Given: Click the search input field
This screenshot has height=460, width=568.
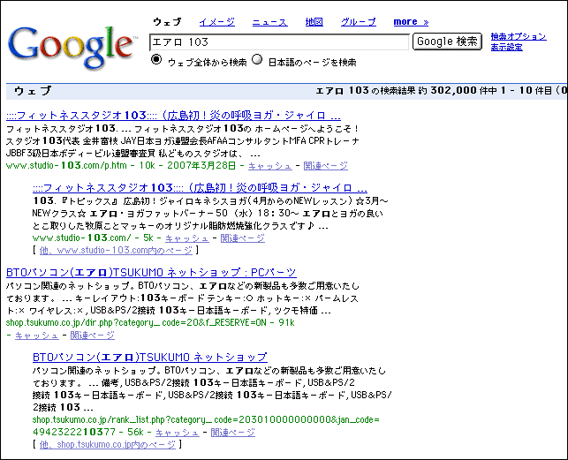Looking at the screenshot, I should [x=280, y=41].
